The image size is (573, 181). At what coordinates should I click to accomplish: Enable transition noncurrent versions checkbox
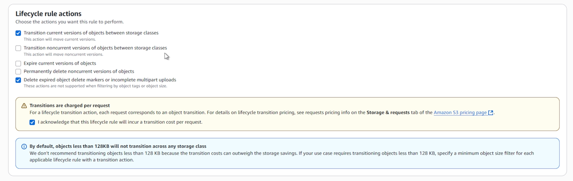pos(18,48)
